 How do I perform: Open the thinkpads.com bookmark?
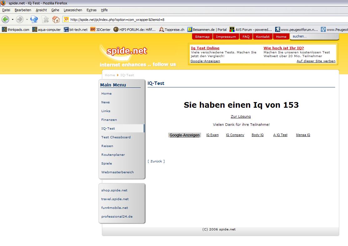(16, 30)
